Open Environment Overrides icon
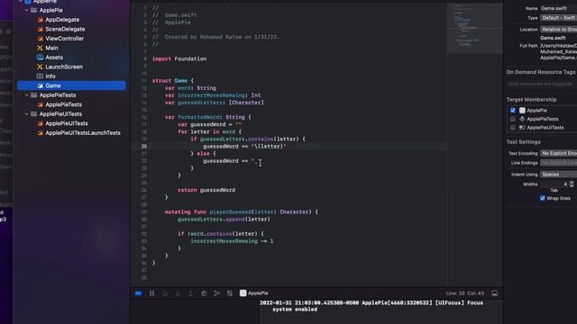 (230, 293)
